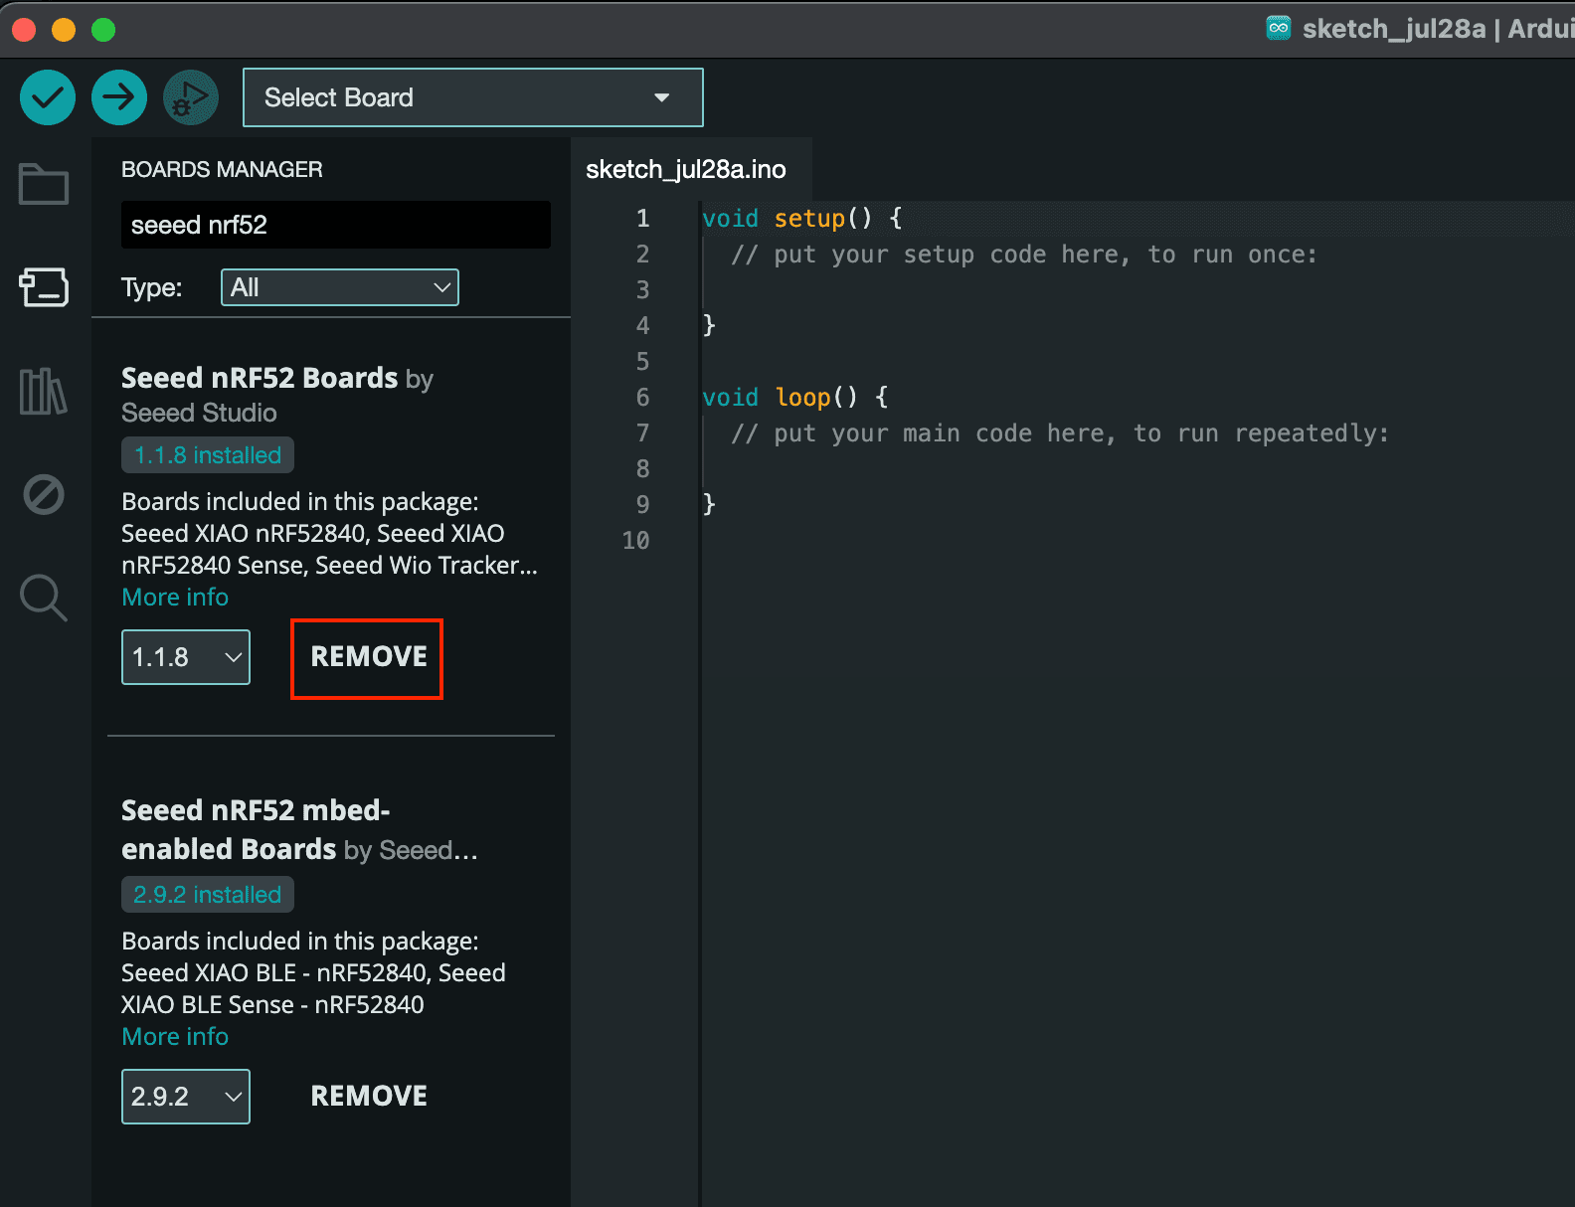
Task: Open the 2.9.2 version dropdown
Action: pyautogui.click(x=186, y=1097)
